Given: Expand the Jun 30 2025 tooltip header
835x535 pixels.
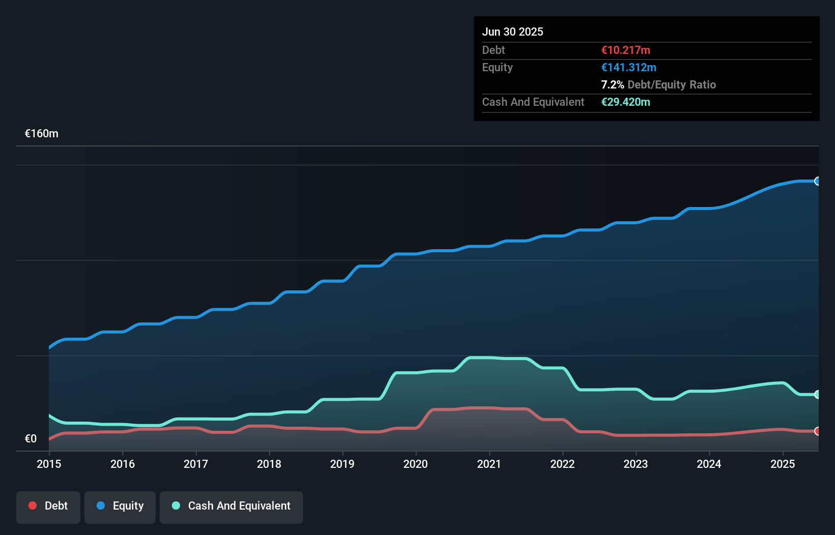Looking at the screenshot, I should coord(513,32).
